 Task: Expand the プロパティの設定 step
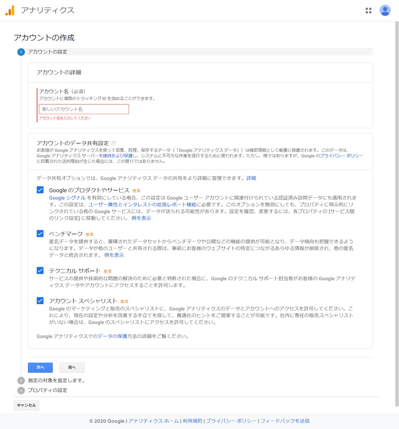point(47,390)
